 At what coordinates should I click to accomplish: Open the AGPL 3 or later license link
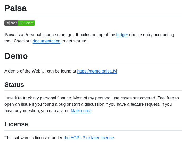pyautogui.click(x=88, y=138)
